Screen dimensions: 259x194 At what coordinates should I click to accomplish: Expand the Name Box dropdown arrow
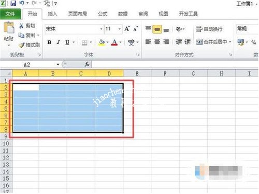click(x=58, y=65)
